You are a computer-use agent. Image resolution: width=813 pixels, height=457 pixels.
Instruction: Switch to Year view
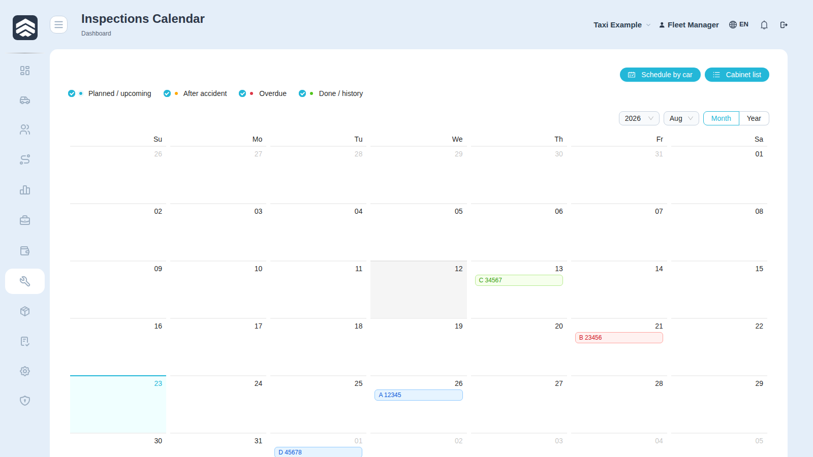[754, 118]
